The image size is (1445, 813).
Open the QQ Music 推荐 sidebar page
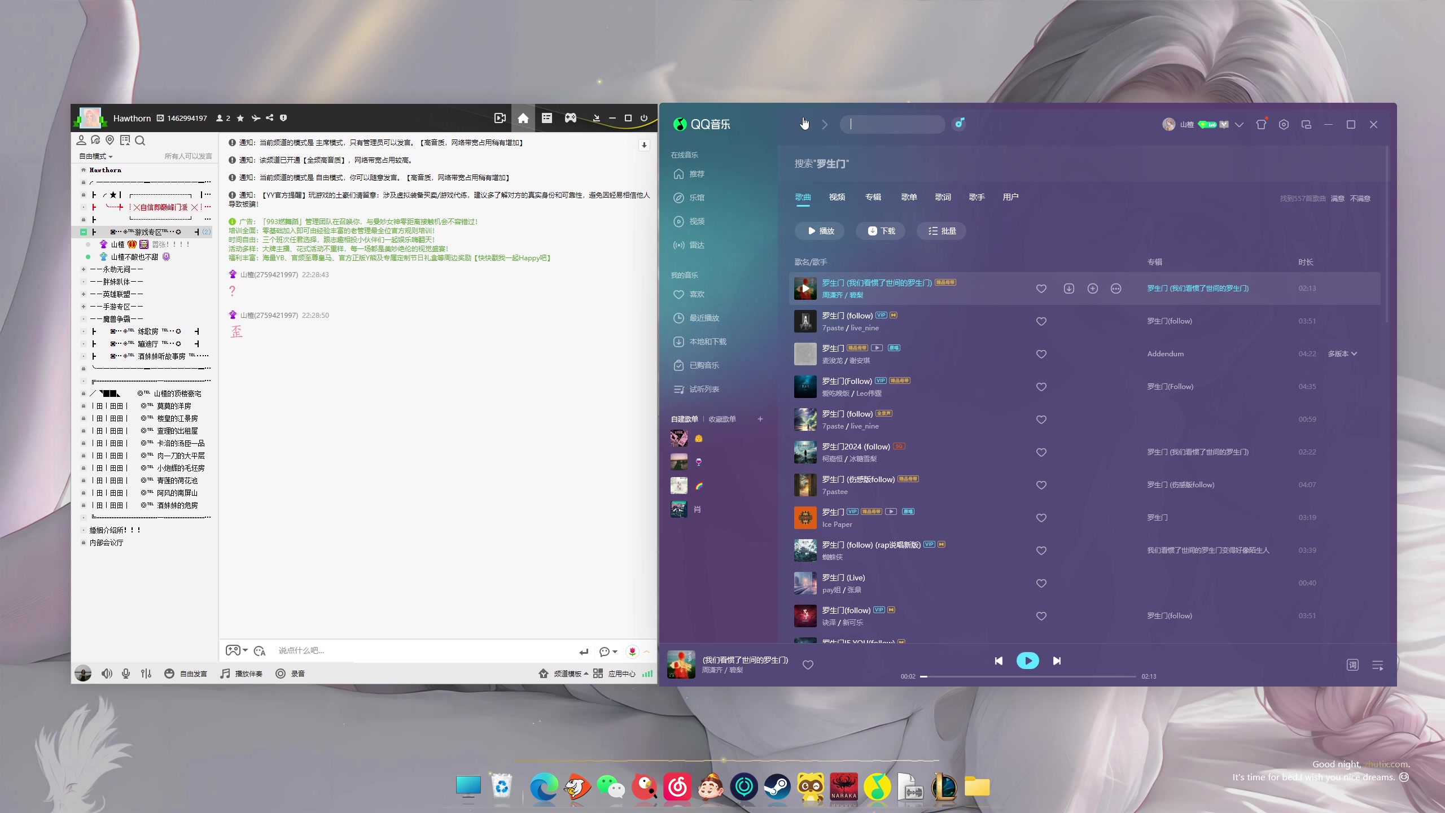pyautogui.click(x=689, y=174)
